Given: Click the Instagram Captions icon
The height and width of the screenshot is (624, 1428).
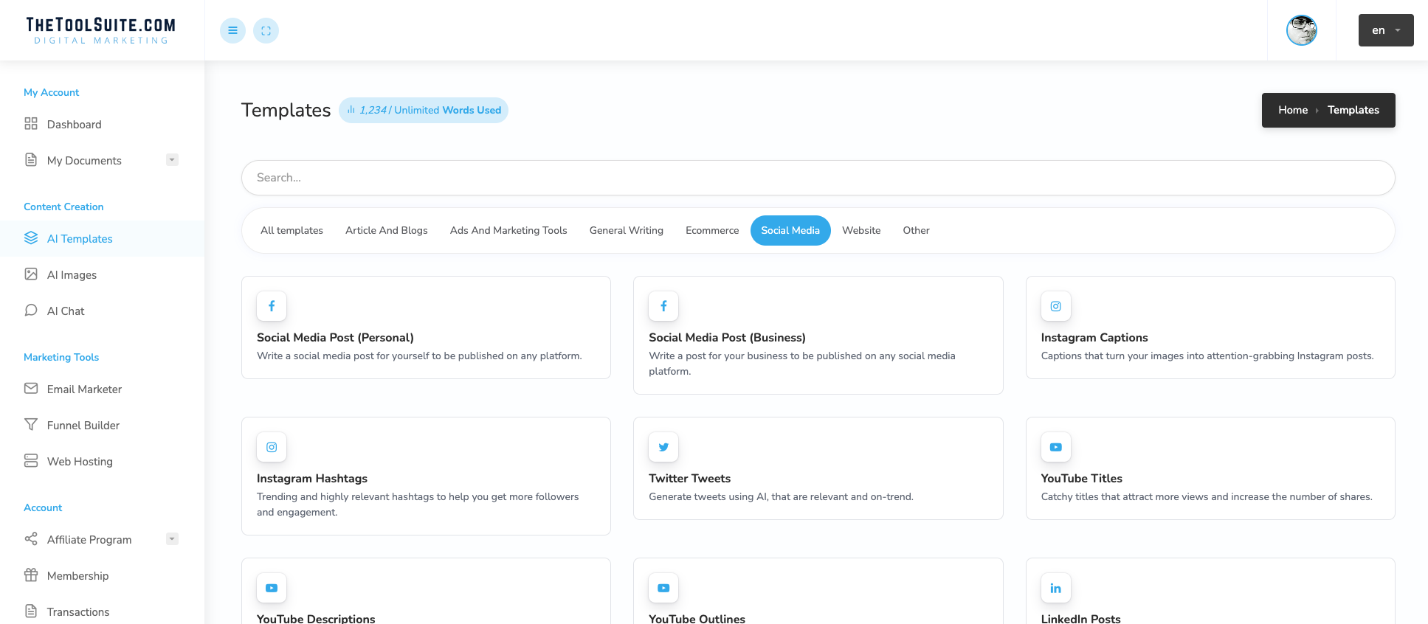Looking at the screenshot, I should [x=1055, y=306].
